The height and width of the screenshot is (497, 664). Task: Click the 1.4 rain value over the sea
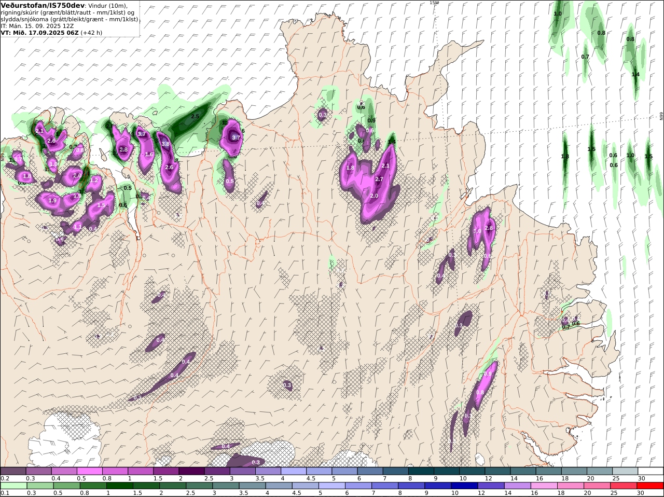(x=635, y=75)
